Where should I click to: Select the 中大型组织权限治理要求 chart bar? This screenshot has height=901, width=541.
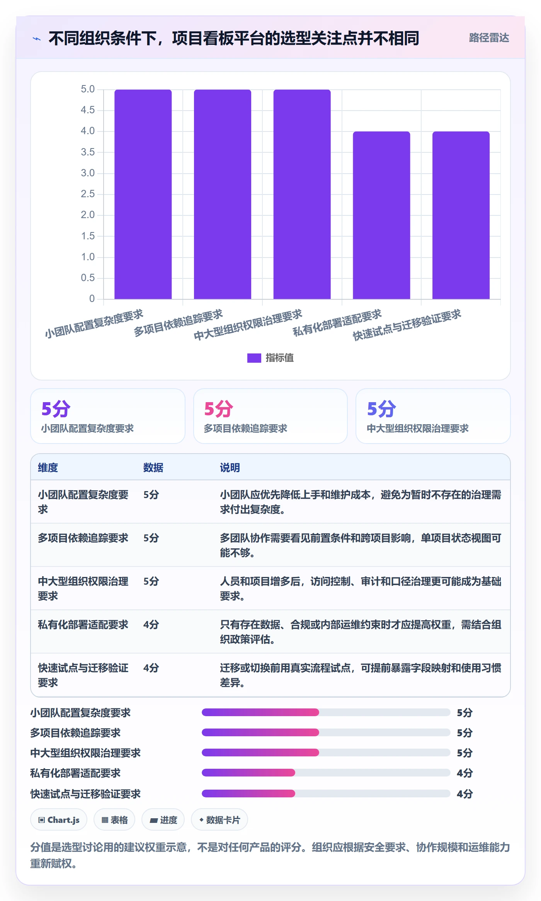(x=302, y=194)
